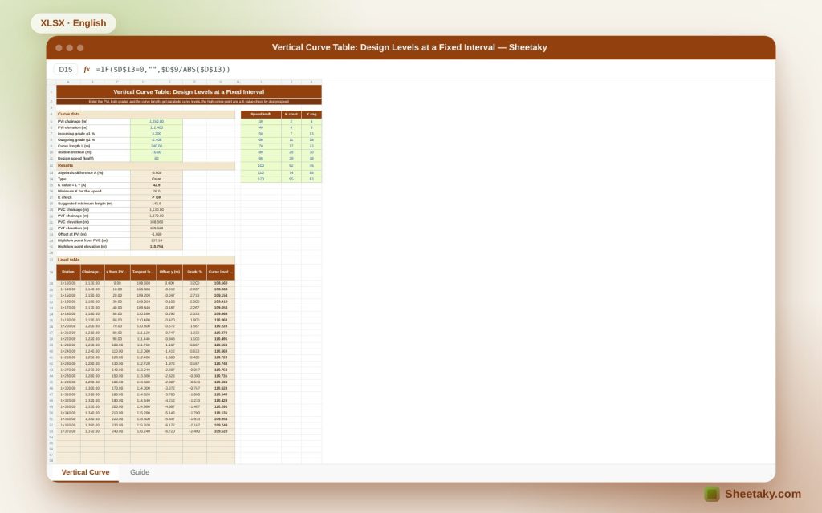Select the 'Results' section header
Screen dimensions: 822x513
tap(146, 165)
